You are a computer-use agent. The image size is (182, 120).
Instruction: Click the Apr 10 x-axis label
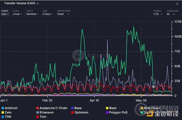tap(94, 100)
